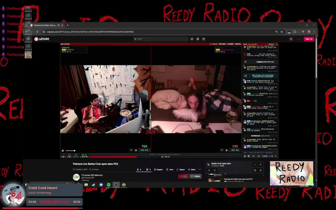Open the FTLdump VOD channel avatar
336x210 pixels.
click(x=76, y=177)
